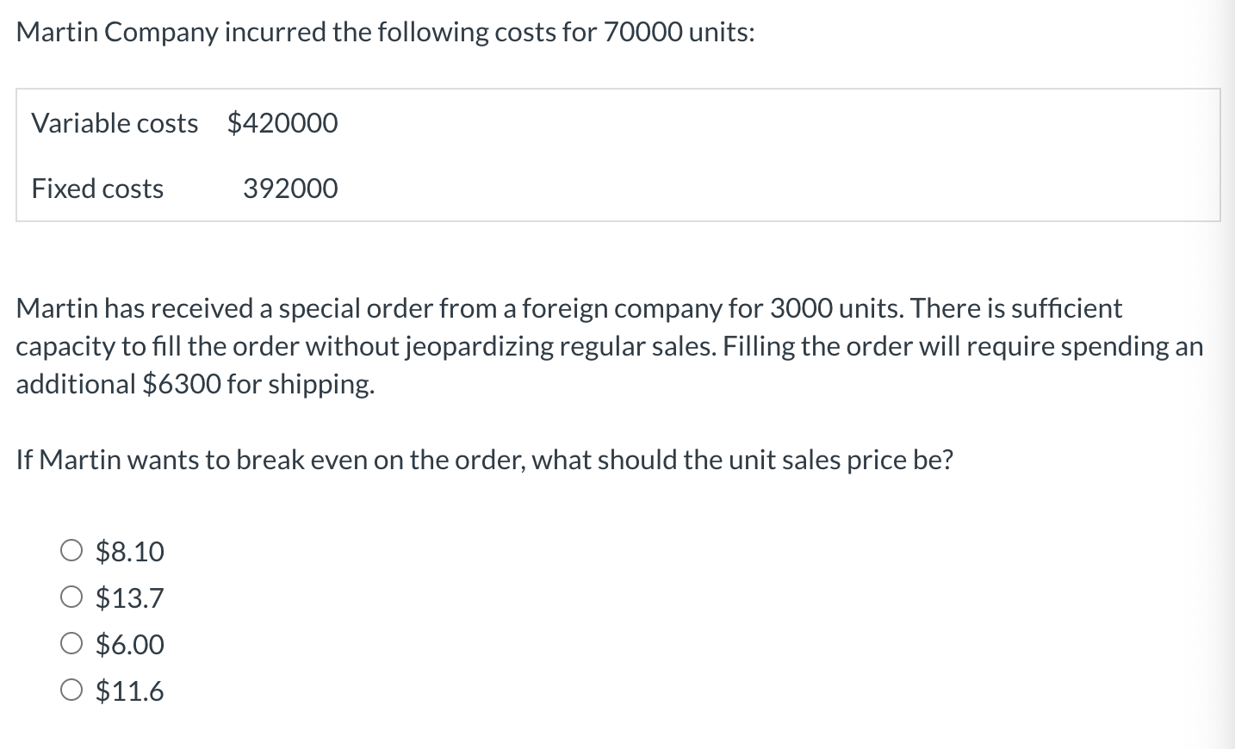
Task: Click the Variable costs label
Action: tap(115, 123)
